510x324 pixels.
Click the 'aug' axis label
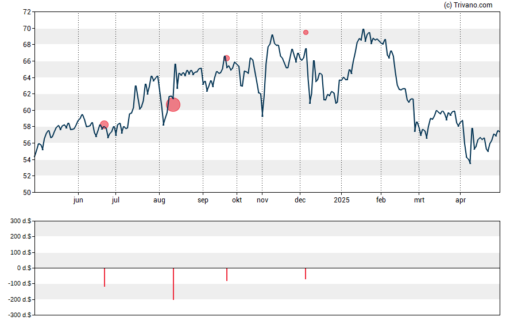coord(159,200)
